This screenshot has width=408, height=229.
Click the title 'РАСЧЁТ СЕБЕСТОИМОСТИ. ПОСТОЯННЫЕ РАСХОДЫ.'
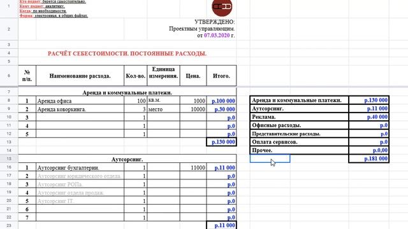(127, 53)
